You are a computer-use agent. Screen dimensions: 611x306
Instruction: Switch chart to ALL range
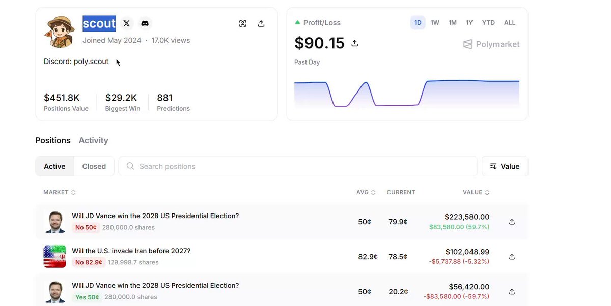(510, 23)
